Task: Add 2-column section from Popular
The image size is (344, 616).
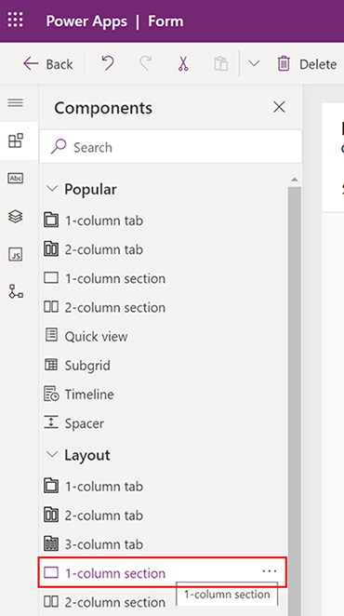Action: [x=104, y=308]
